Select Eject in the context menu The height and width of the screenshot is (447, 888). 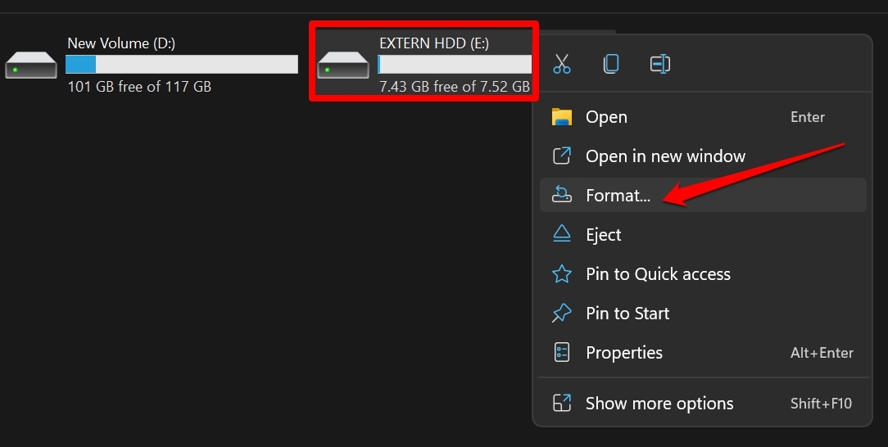tap(703, 235)
